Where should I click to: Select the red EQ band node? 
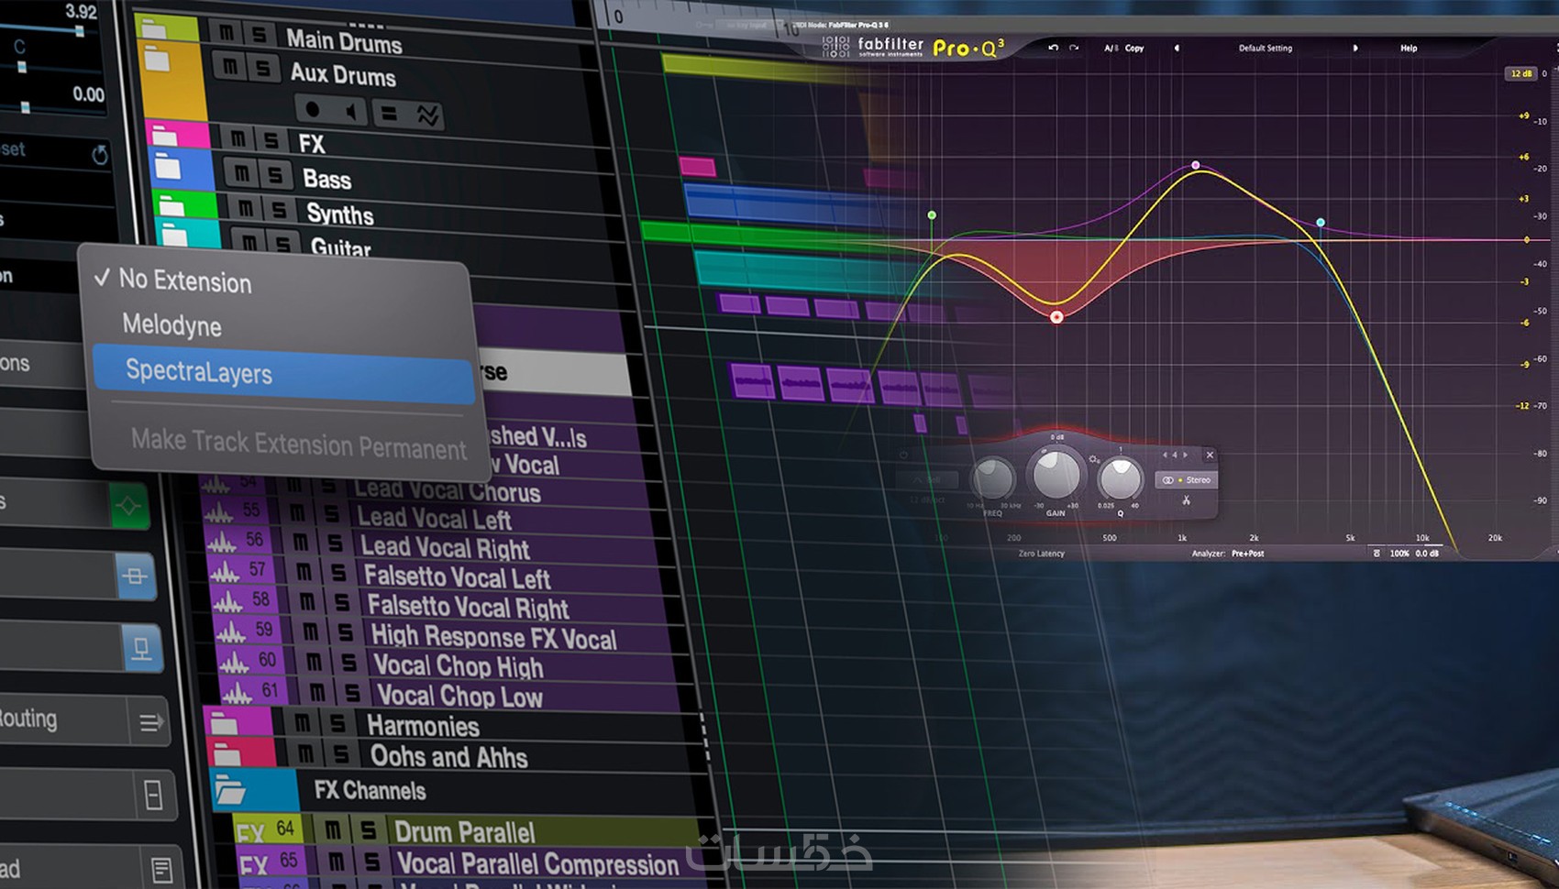[1056, 317]
